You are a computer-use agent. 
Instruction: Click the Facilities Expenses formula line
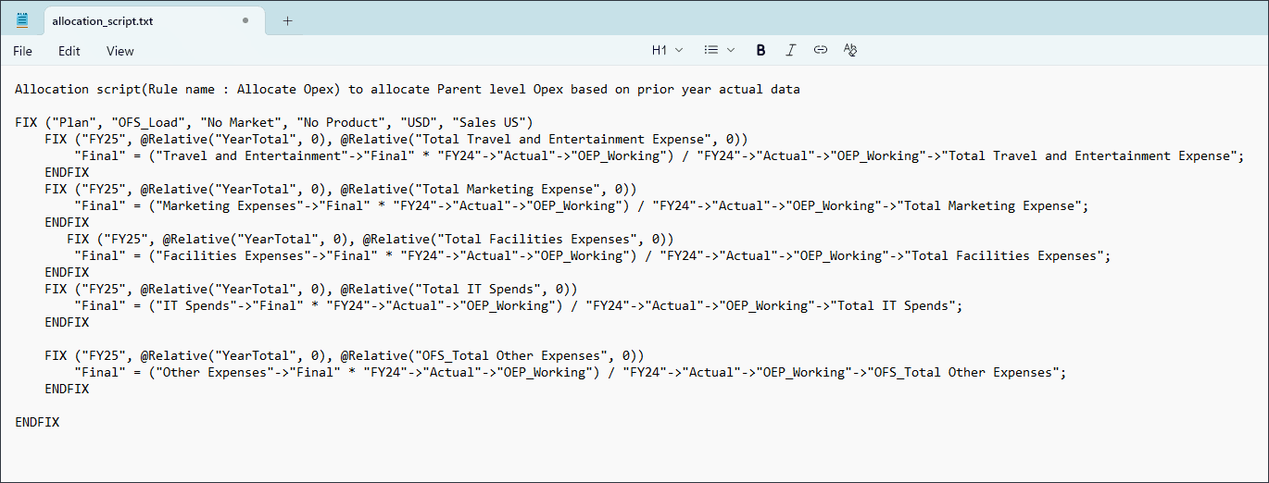(593, 255)
